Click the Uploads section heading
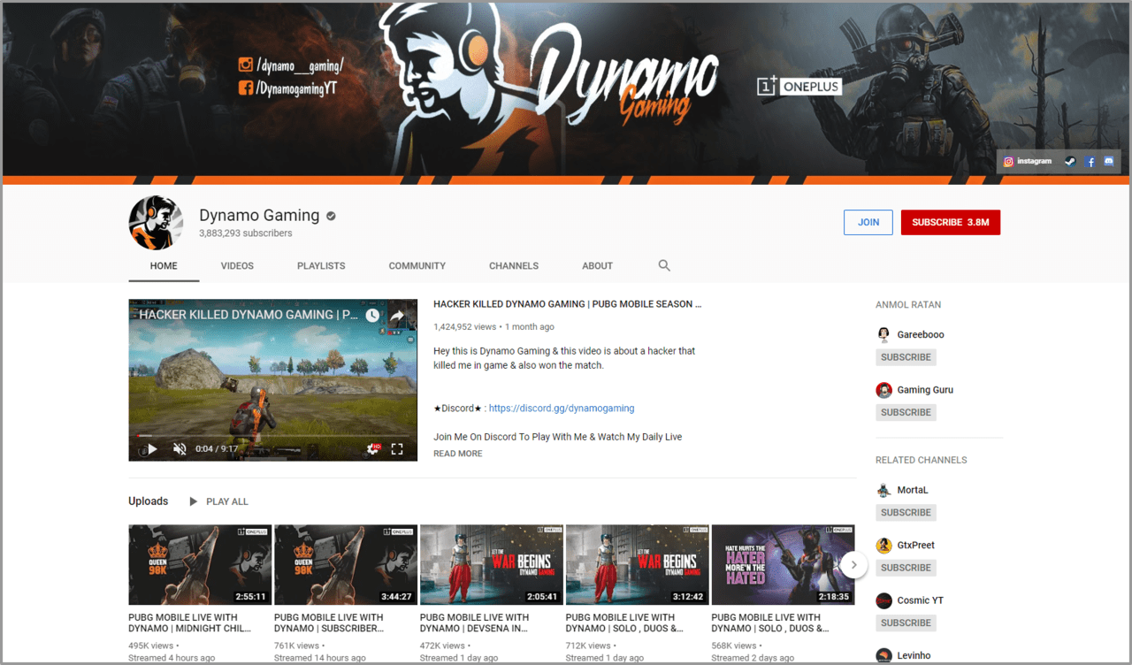This screenshot has width=1132, height=665. 148,501
